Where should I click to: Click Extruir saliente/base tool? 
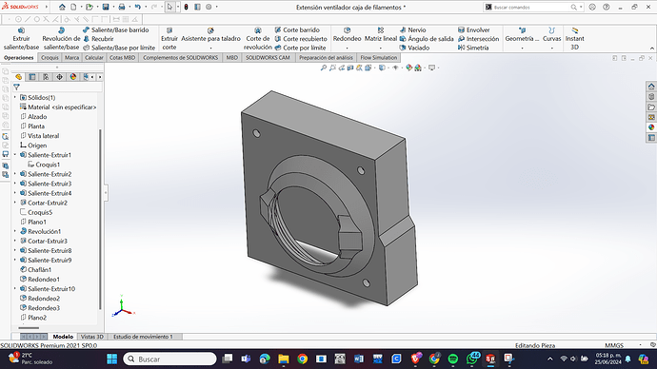21,38
